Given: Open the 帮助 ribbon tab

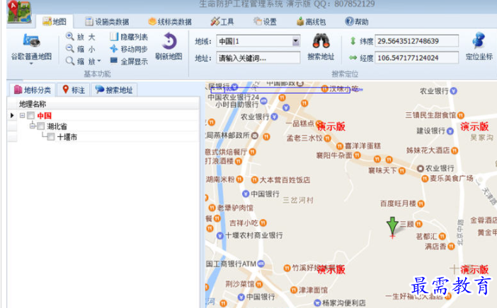Looking at the screenshot, I should 357,21.
